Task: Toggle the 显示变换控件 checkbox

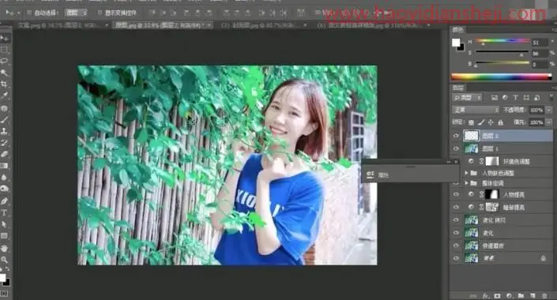Action: pyautogui.click(x=100, y=13)
